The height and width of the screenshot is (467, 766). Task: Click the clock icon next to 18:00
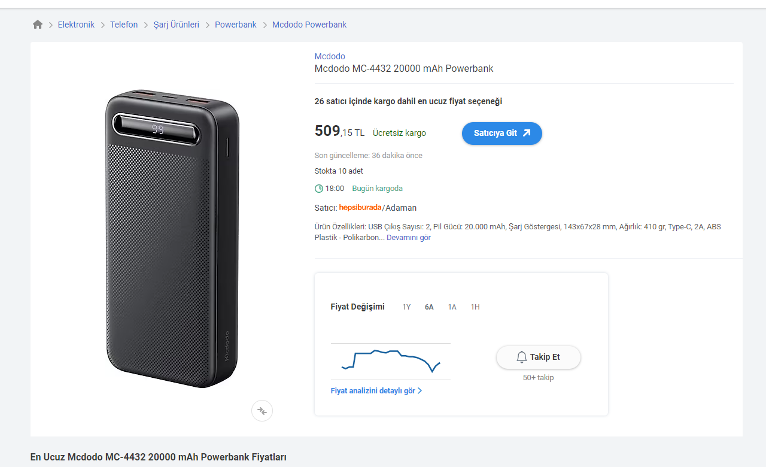point(319,189)
